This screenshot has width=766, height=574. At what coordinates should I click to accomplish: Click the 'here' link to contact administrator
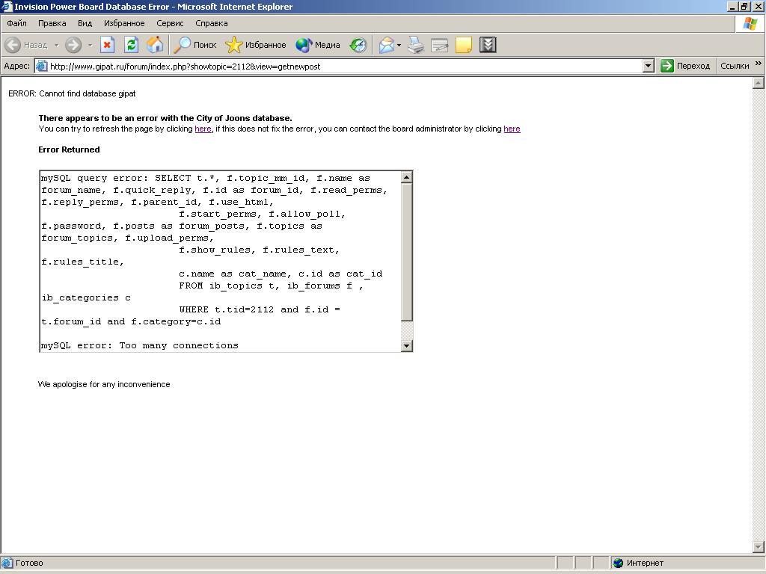point(512,129)
